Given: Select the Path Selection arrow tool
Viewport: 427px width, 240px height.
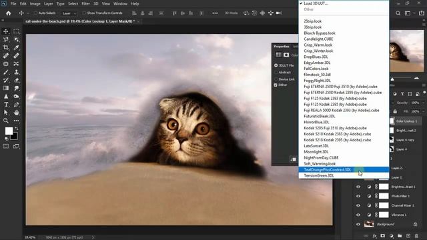Looking at the screenshot, I should (x=6, y=113).
